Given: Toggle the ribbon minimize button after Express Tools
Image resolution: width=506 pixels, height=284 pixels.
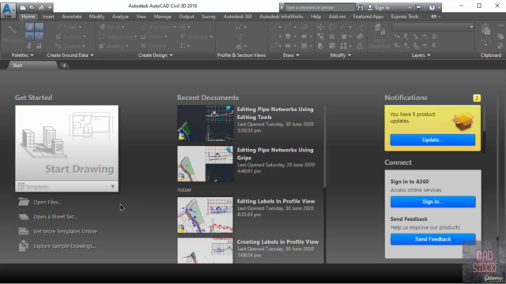Looking at the screenshot, I should coord(434,17).
